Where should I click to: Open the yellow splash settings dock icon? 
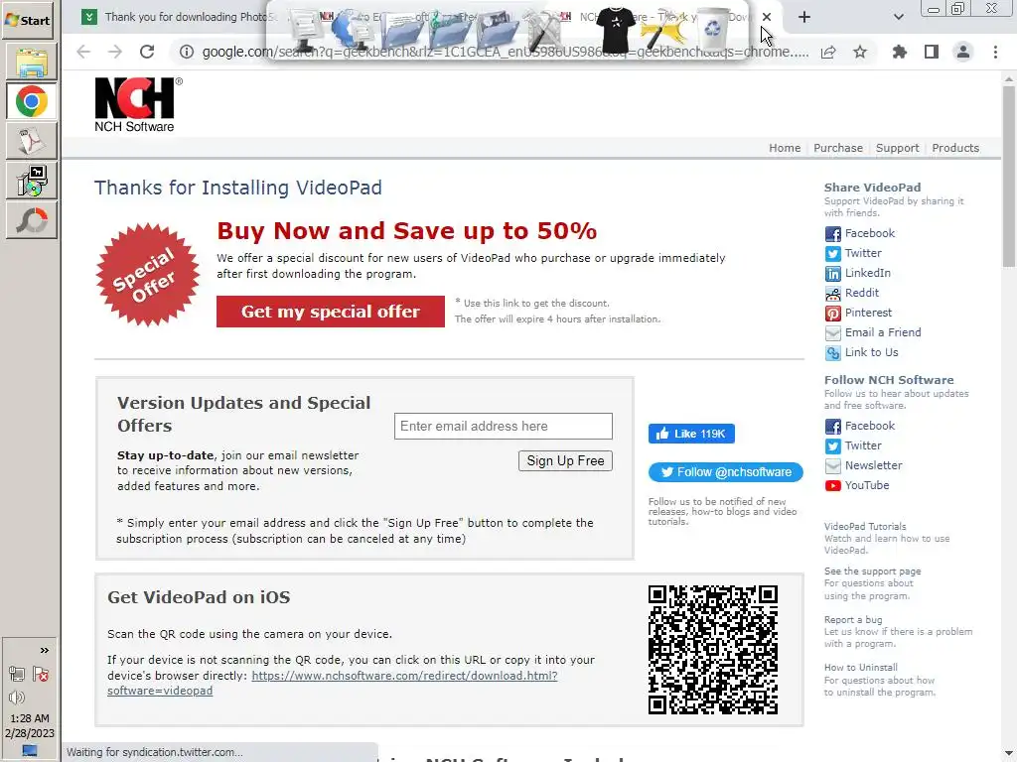coord(664,30)
